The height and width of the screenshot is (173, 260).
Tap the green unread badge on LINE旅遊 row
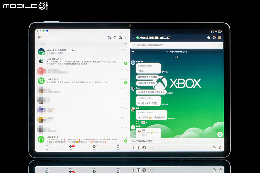[126, 83]
